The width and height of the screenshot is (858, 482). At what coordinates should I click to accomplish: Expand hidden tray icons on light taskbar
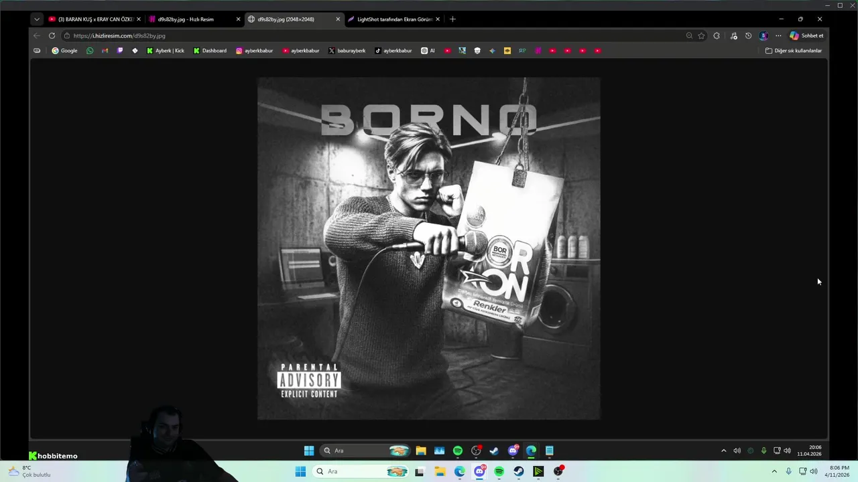[x=774, y=471]
